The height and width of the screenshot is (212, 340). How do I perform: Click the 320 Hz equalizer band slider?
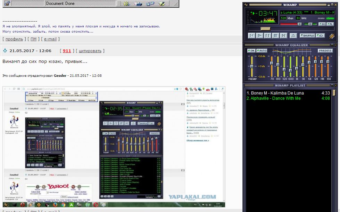[x=284, y=66]
